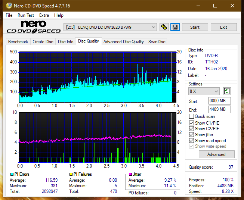Click the cyan PI Errors color swatch

point(12,174)
